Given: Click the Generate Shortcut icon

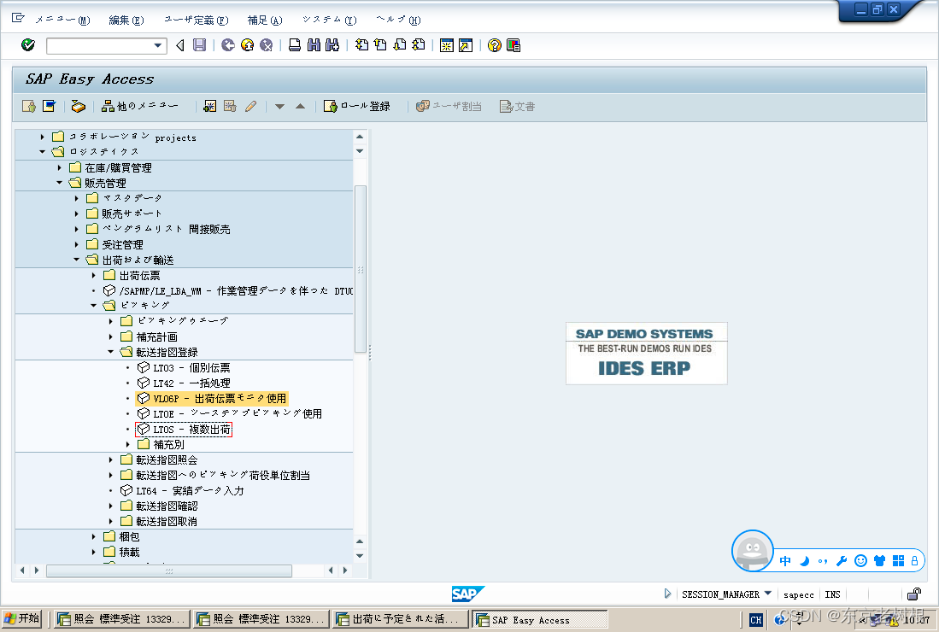Looking at the screenshot, I should [x=466, y=45].
